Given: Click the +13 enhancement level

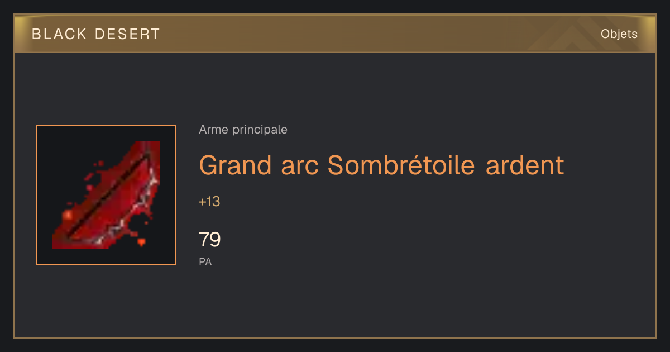Looking at the screenshot, I should tap(209, 202).
